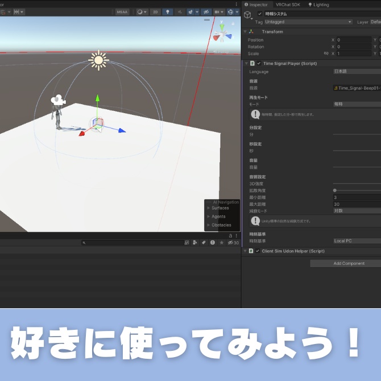Open the effects dropdown arrow
The height and width of the screenshot is (381, 381).
tap(197, 12)
